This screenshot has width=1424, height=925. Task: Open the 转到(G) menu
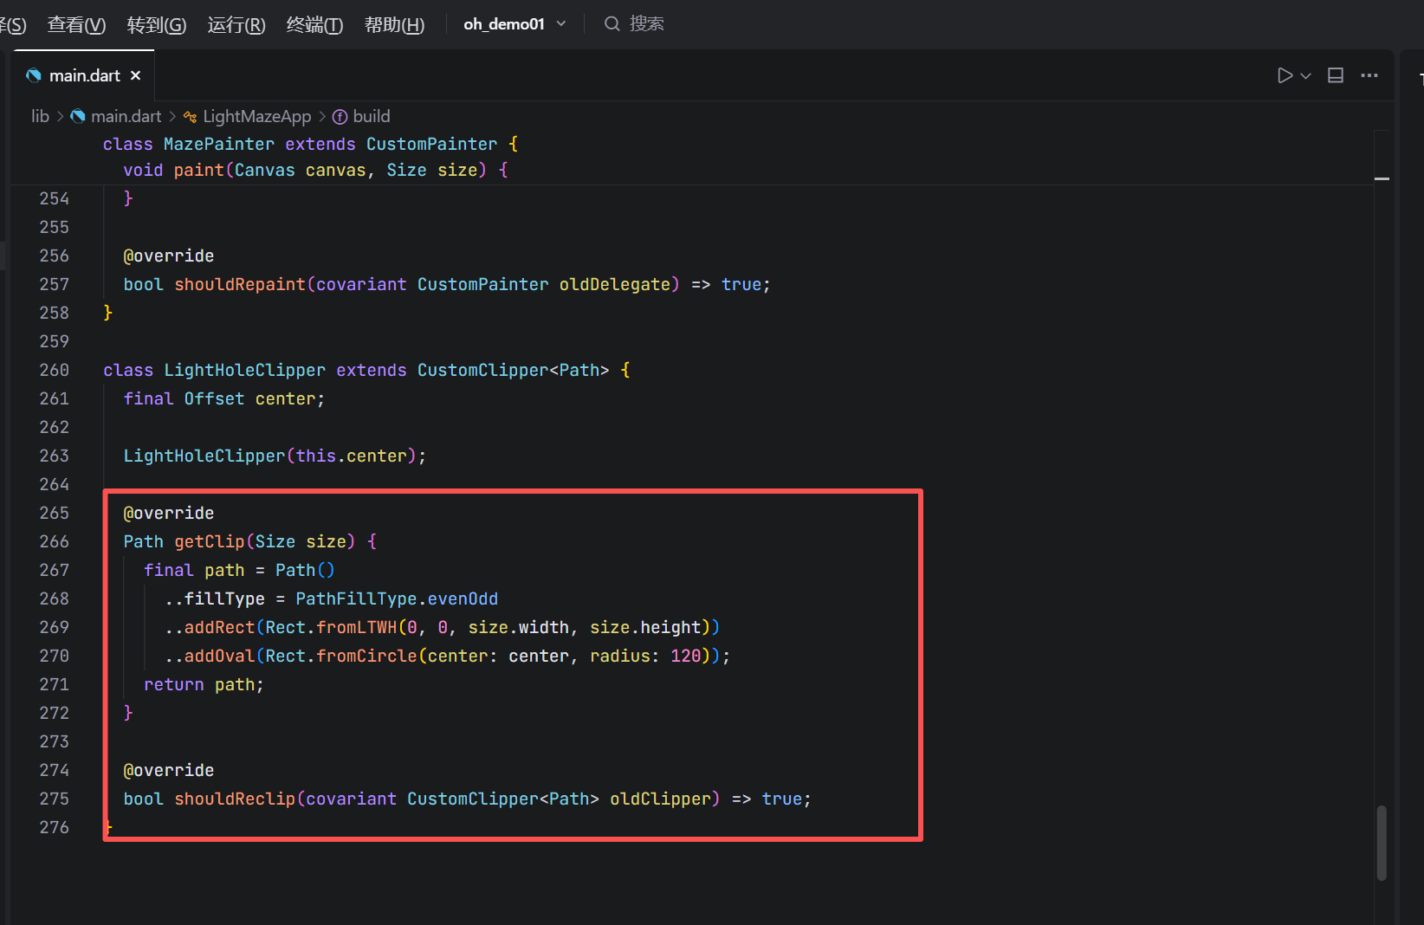coord(156,24)
